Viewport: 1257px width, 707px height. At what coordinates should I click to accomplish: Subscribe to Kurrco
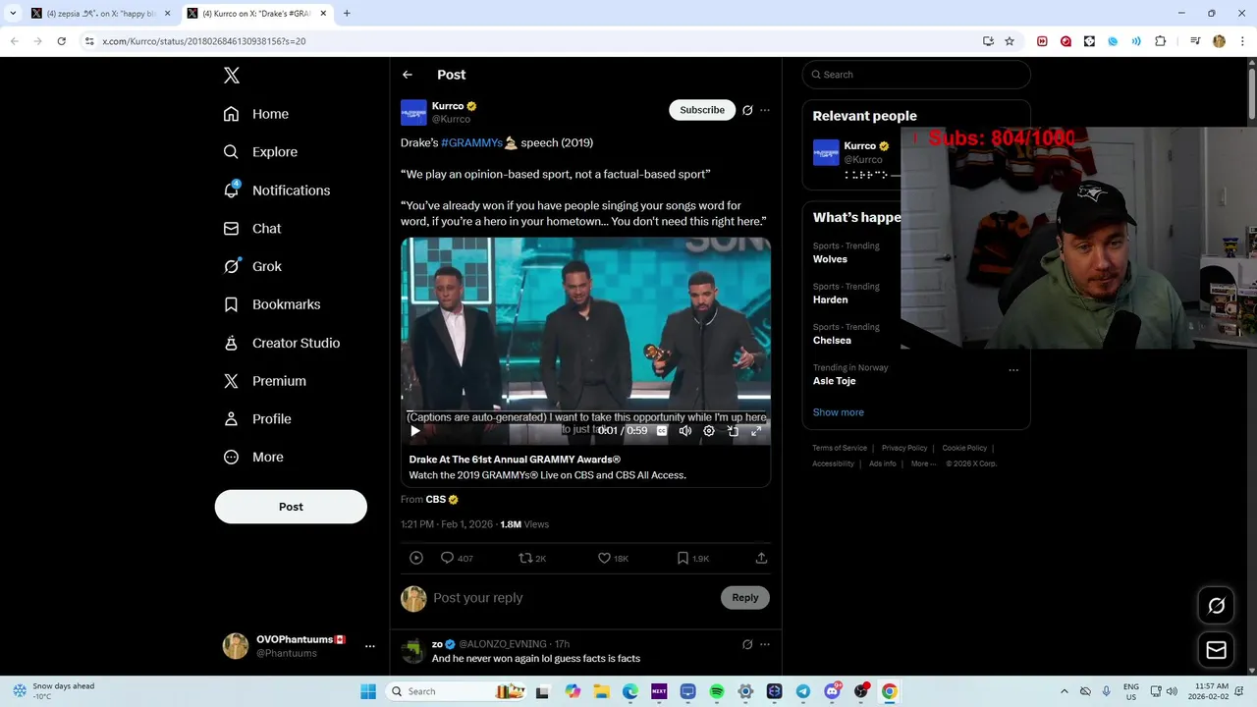(x=702, y=110)
